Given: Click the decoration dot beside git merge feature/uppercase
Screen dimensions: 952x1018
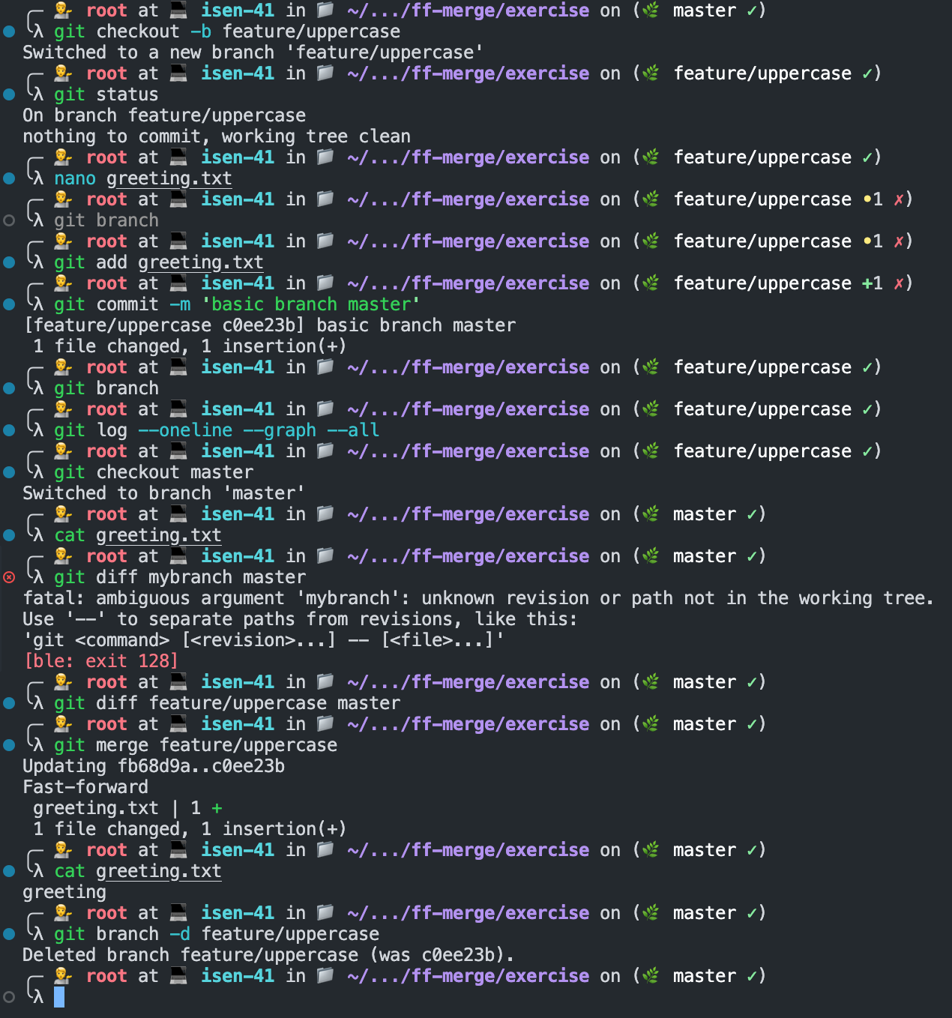Looking at the screenshot, I should (9, 745).
